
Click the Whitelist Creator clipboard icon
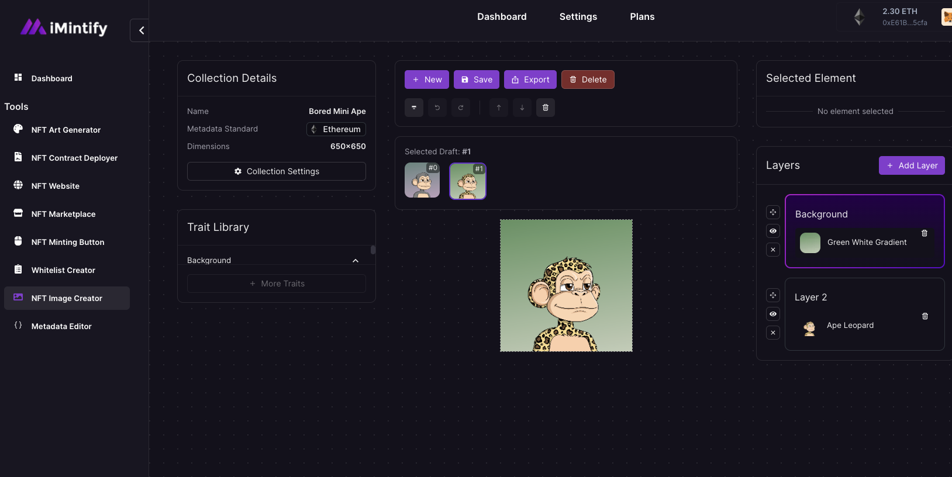(x=18, y=269)
